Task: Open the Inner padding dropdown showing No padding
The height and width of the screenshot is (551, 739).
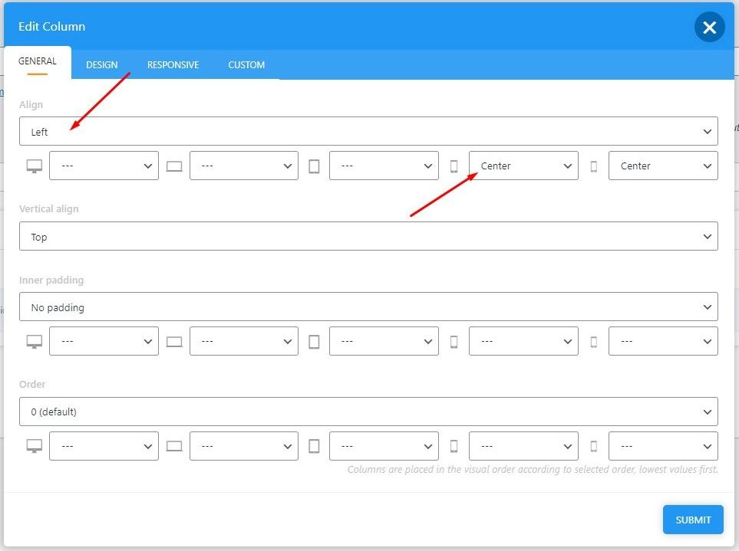Action: [368, 307]
